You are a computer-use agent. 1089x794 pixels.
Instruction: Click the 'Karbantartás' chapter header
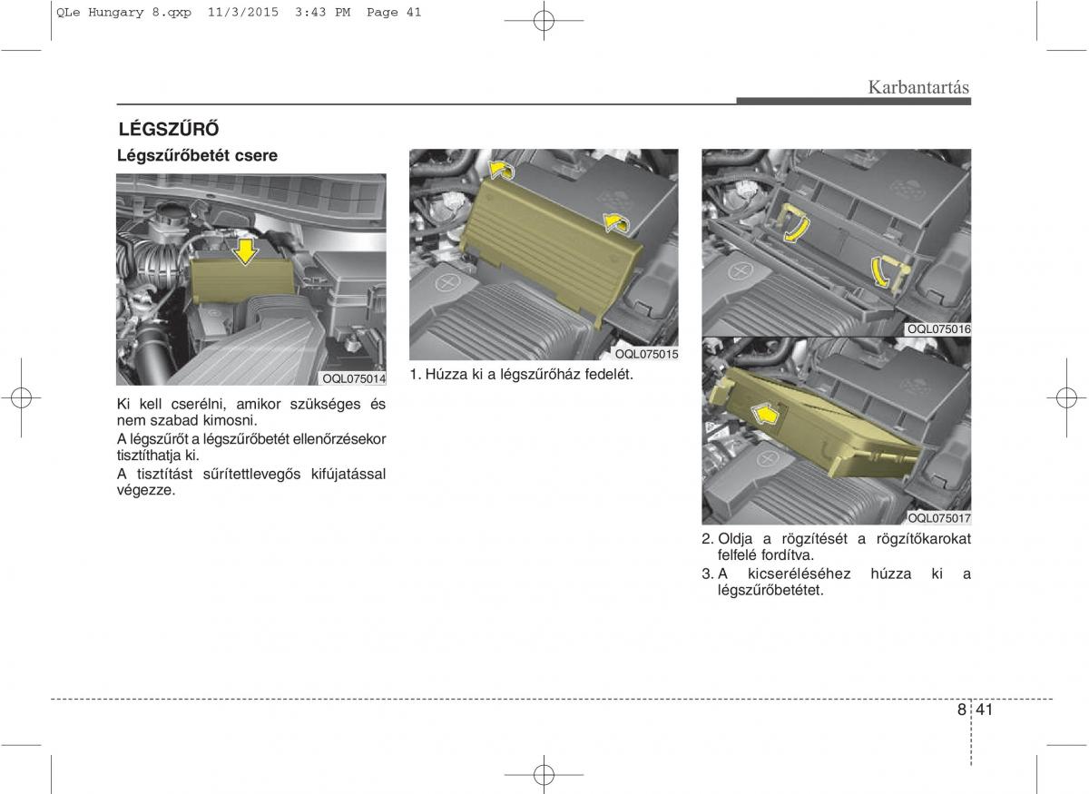tap(918, 87)
